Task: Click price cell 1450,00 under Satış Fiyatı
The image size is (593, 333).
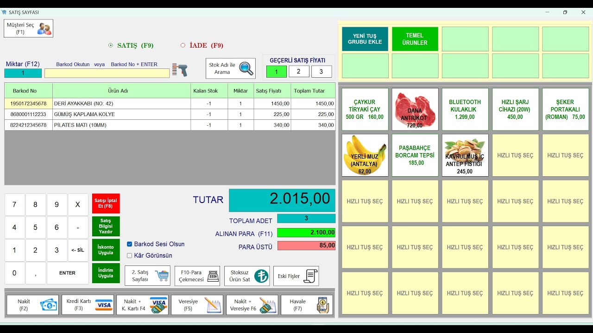Action: (x=272, y=104)
